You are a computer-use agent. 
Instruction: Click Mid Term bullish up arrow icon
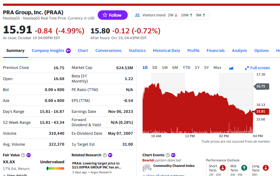[x=244, y=168]
